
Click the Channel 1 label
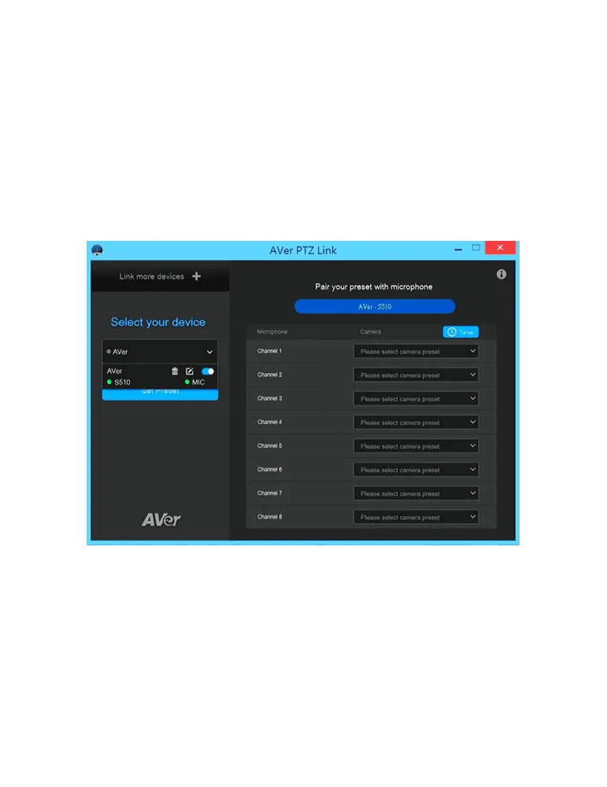pos(269,351)
